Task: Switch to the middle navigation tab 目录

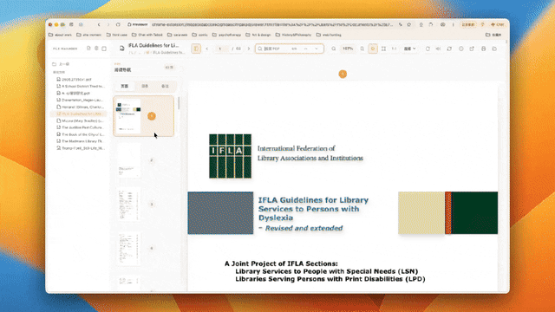Action: 145,86
